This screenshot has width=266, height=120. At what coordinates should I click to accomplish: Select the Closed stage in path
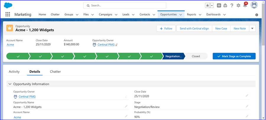click(x=196, y=56)
